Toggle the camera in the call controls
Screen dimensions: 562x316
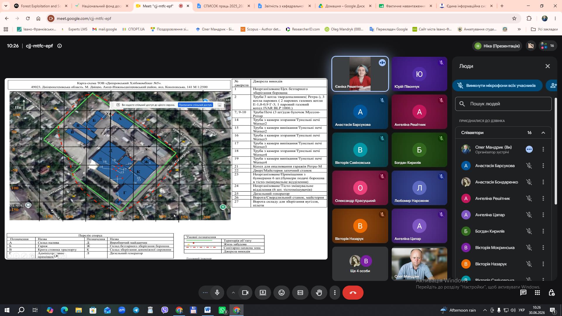pos(245,293)
